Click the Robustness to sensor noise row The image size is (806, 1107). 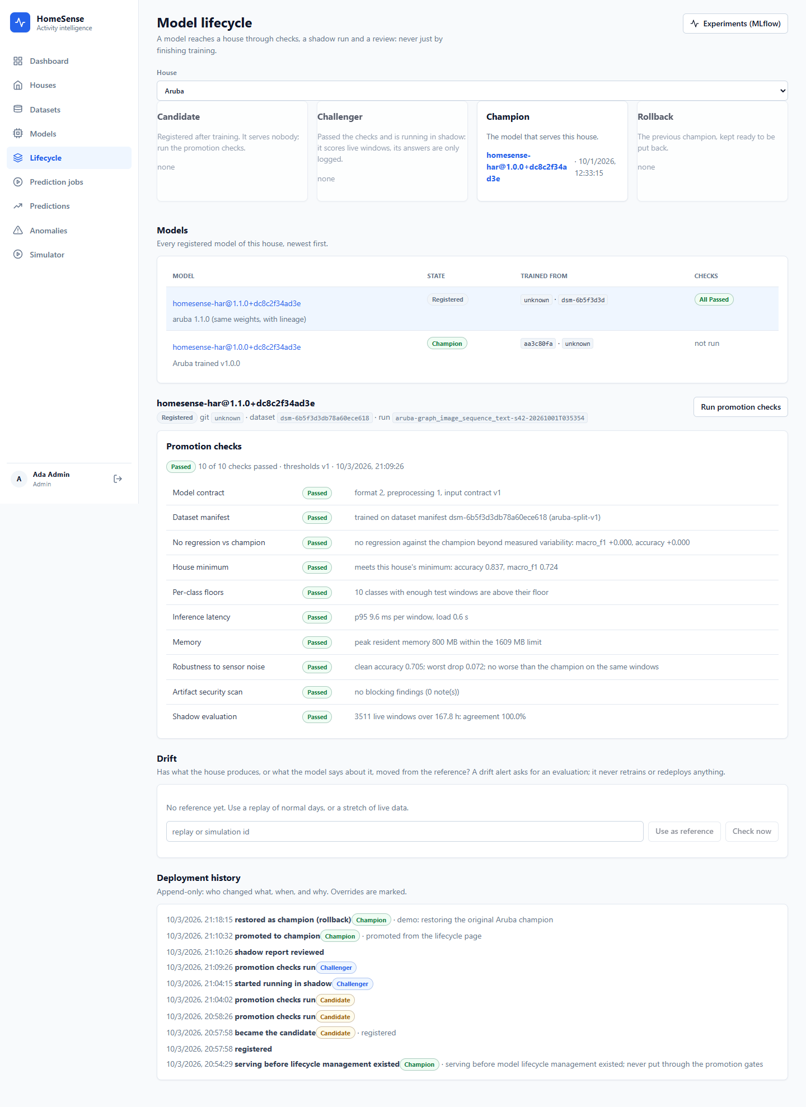[x=472, y=667]
